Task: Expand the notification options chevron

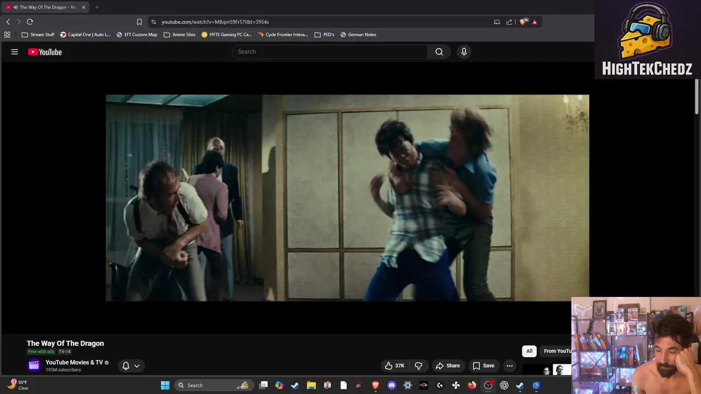Action: [x=137, y=366]
